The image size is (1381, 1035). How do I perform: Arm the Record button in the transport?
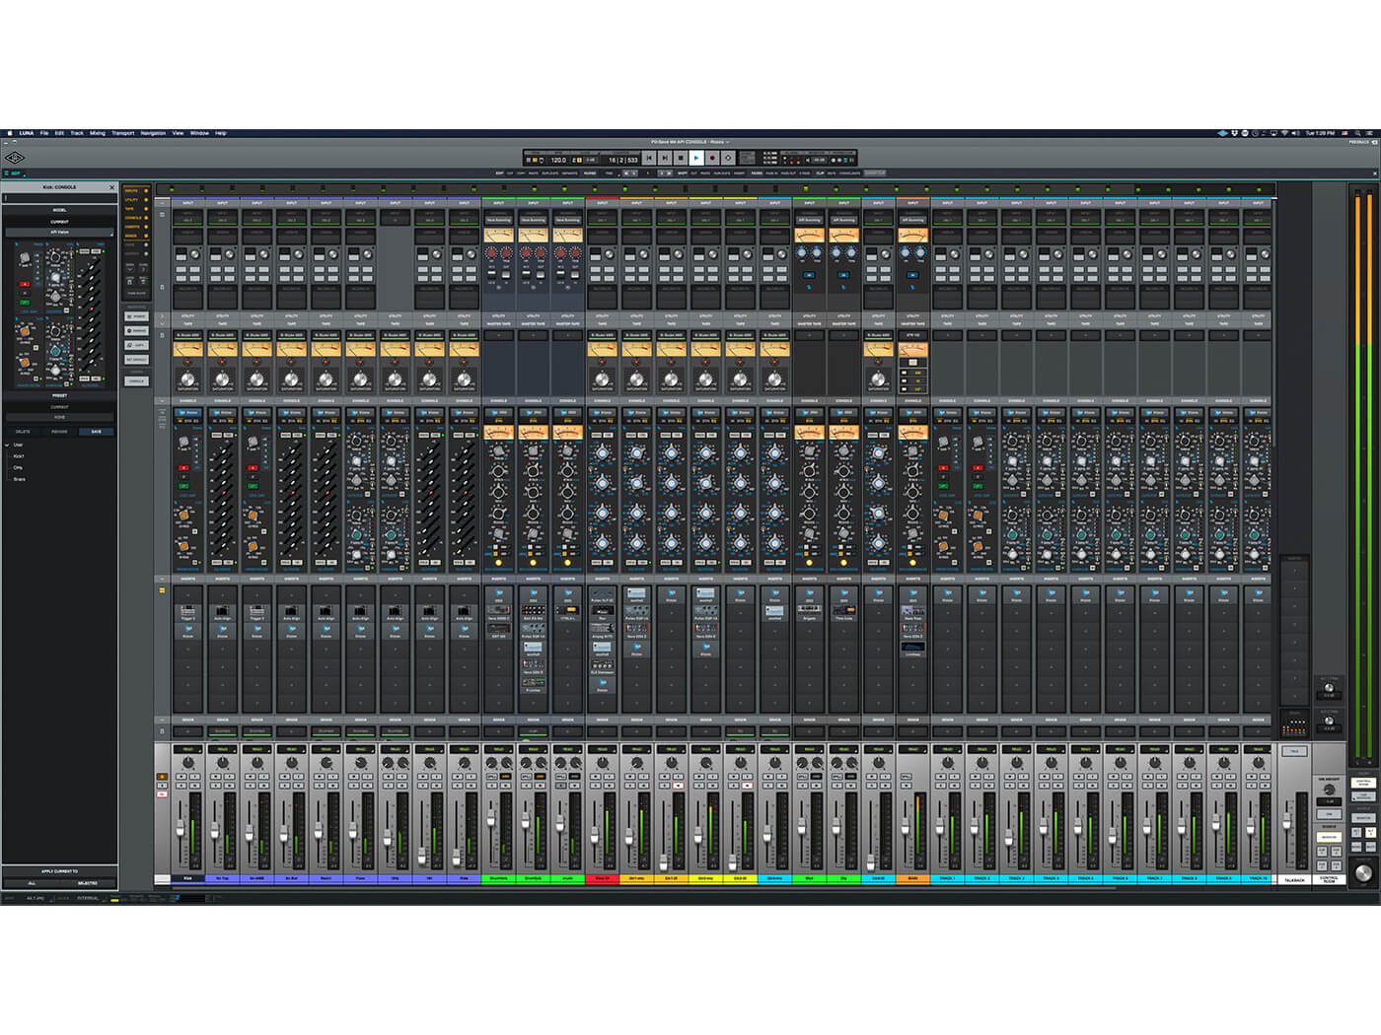(x=711, y=158)
